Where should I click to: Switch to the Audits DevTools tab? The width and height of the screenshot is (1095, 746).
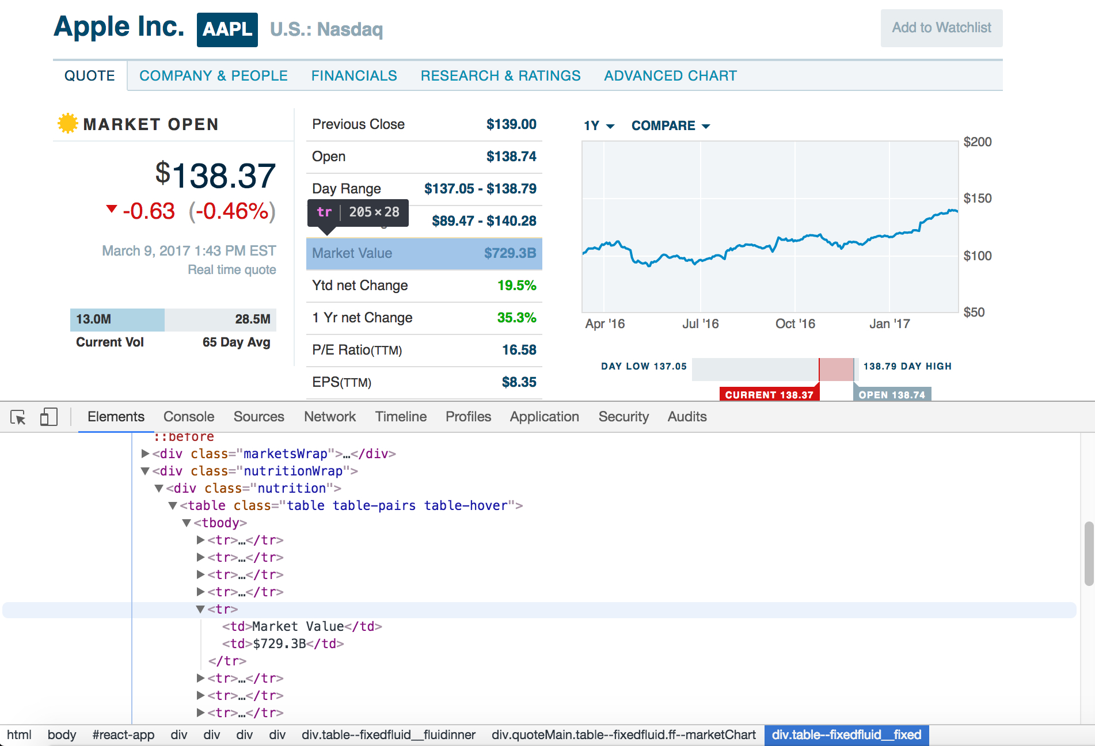687,417
